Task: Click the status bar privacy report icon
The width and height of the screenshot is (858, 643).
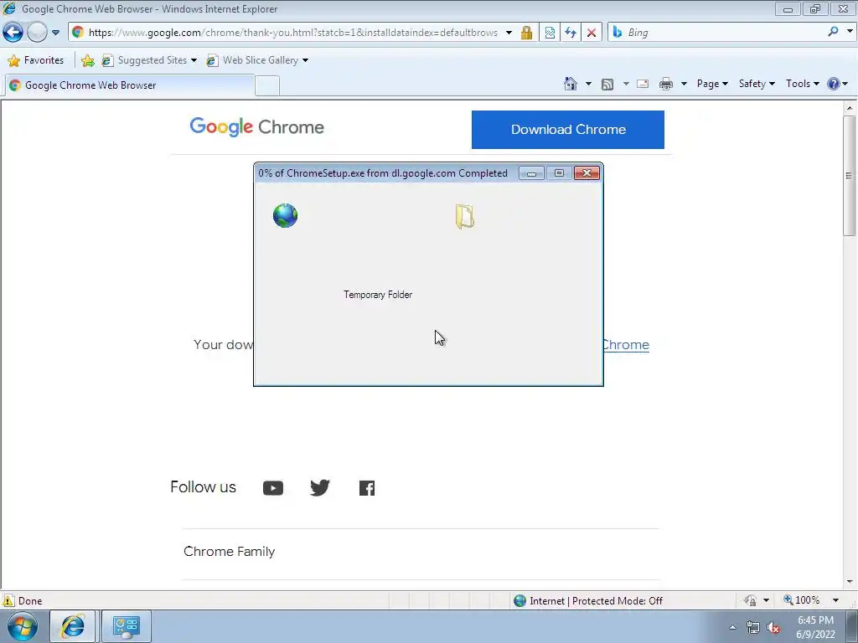Action: click(x=750, y=601)
